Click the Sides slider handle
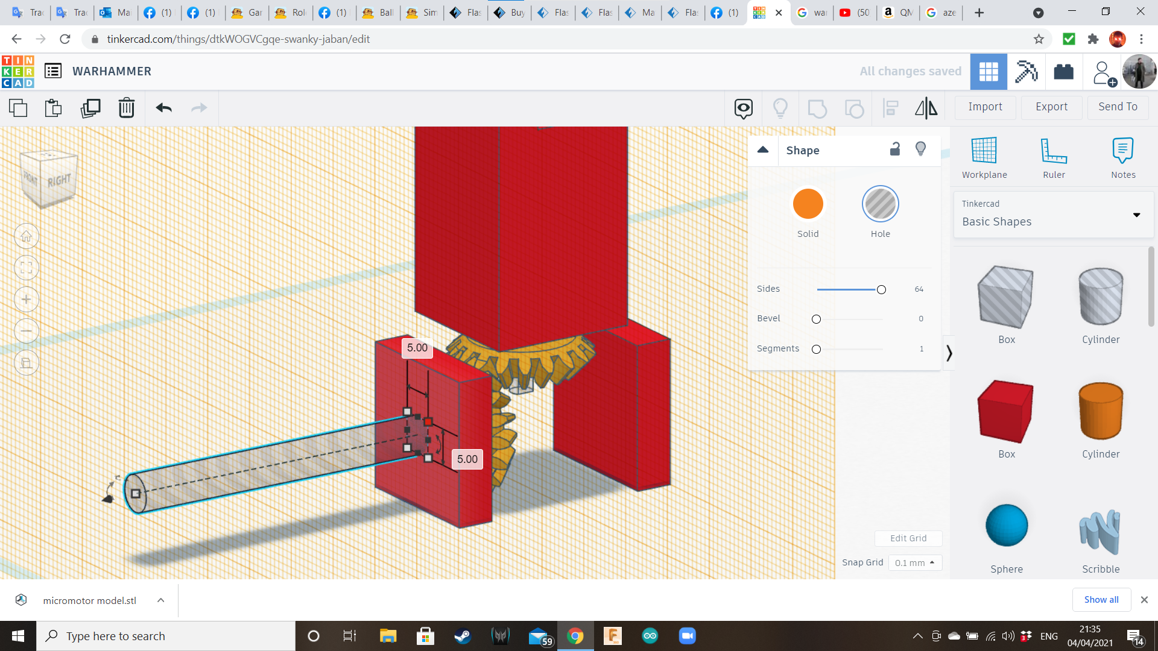The image size is (1158, 651). click(881, 289)
